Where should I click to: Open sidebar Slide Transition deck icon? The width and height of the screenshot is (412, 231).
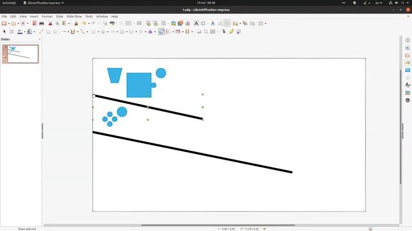pyautogui.click(x=407, y=55)
